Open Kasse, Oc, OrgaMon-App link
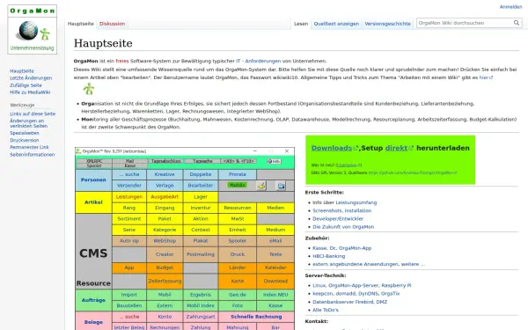 click(x=341, y=248)
